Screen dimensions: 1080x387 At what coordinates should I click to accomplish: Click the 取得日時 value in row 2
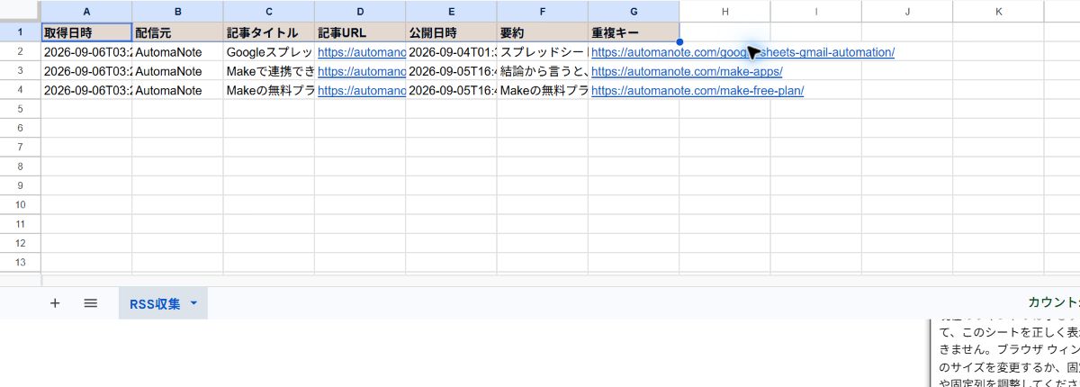tap(86, 51)
